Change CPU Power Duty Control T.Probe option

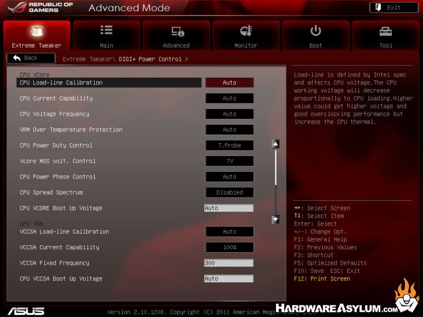229,145
